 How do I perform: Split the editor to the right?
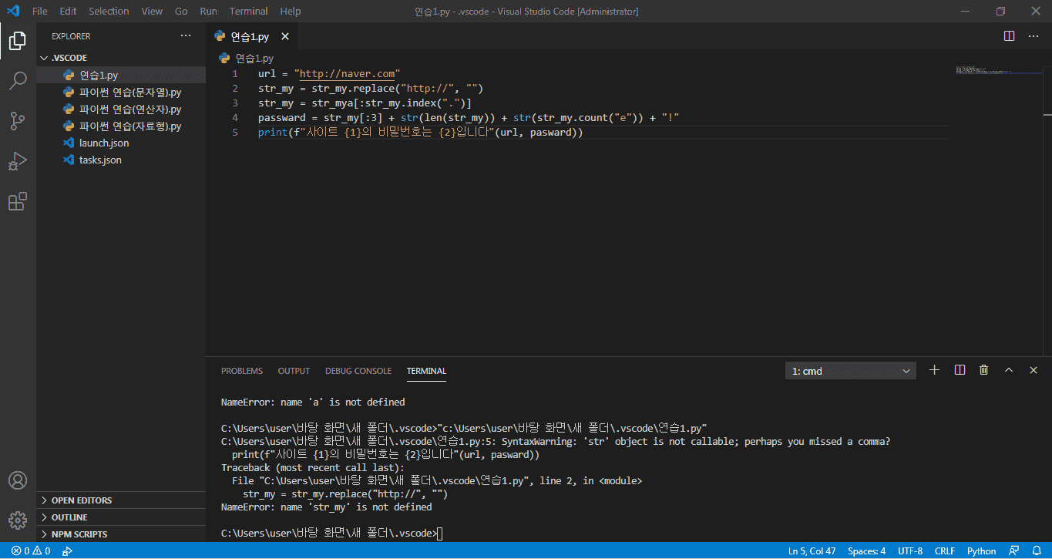1009,36
